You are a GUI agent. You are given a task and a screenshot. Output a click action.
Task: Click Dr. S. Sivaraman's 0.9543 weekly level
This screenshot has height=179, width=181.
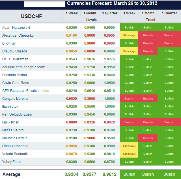pos(72,59)
